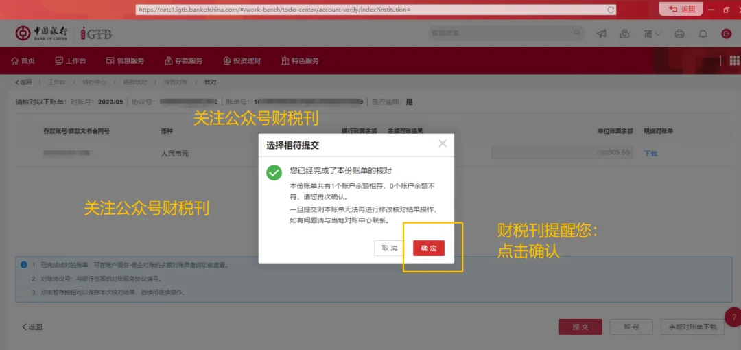Click the top breadcrumb 返回 link

(x=23, y=82)
